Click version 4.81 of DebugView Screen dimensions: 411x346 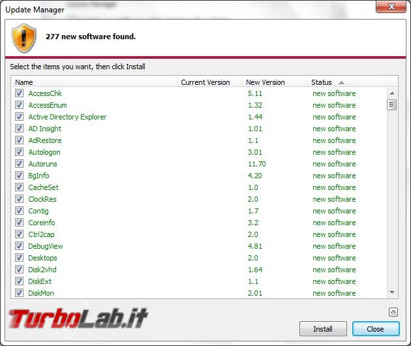pos(255,246)
